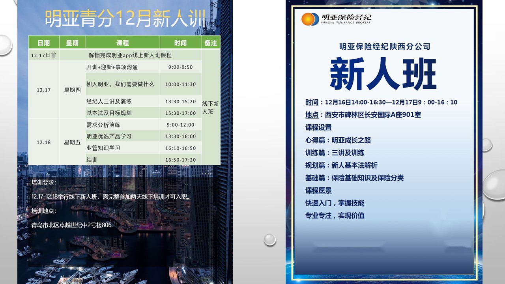Click the 解锁完成明亚app线上新人班课程 cell
The width and height of the screenshot is (505, 284).
tap(130, 55)
